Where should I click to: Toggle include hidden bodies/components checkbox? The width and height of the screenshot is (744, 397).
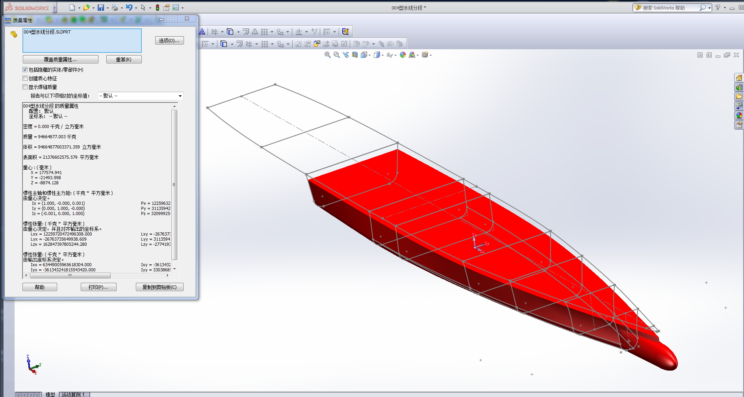pos(25,70)
